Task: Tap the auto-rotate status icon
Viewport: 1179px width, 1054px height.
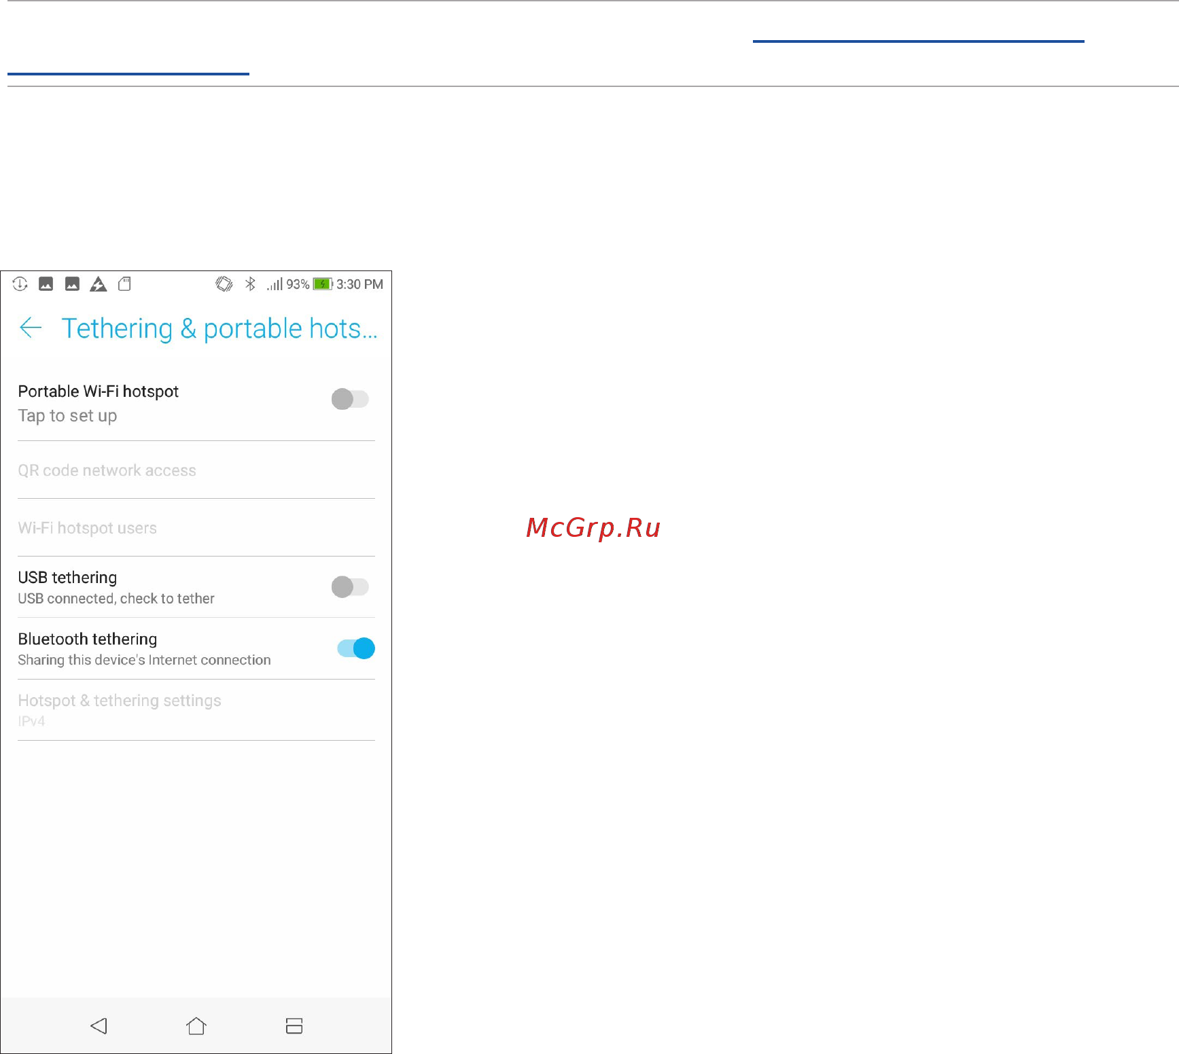Action: (224, 284)
